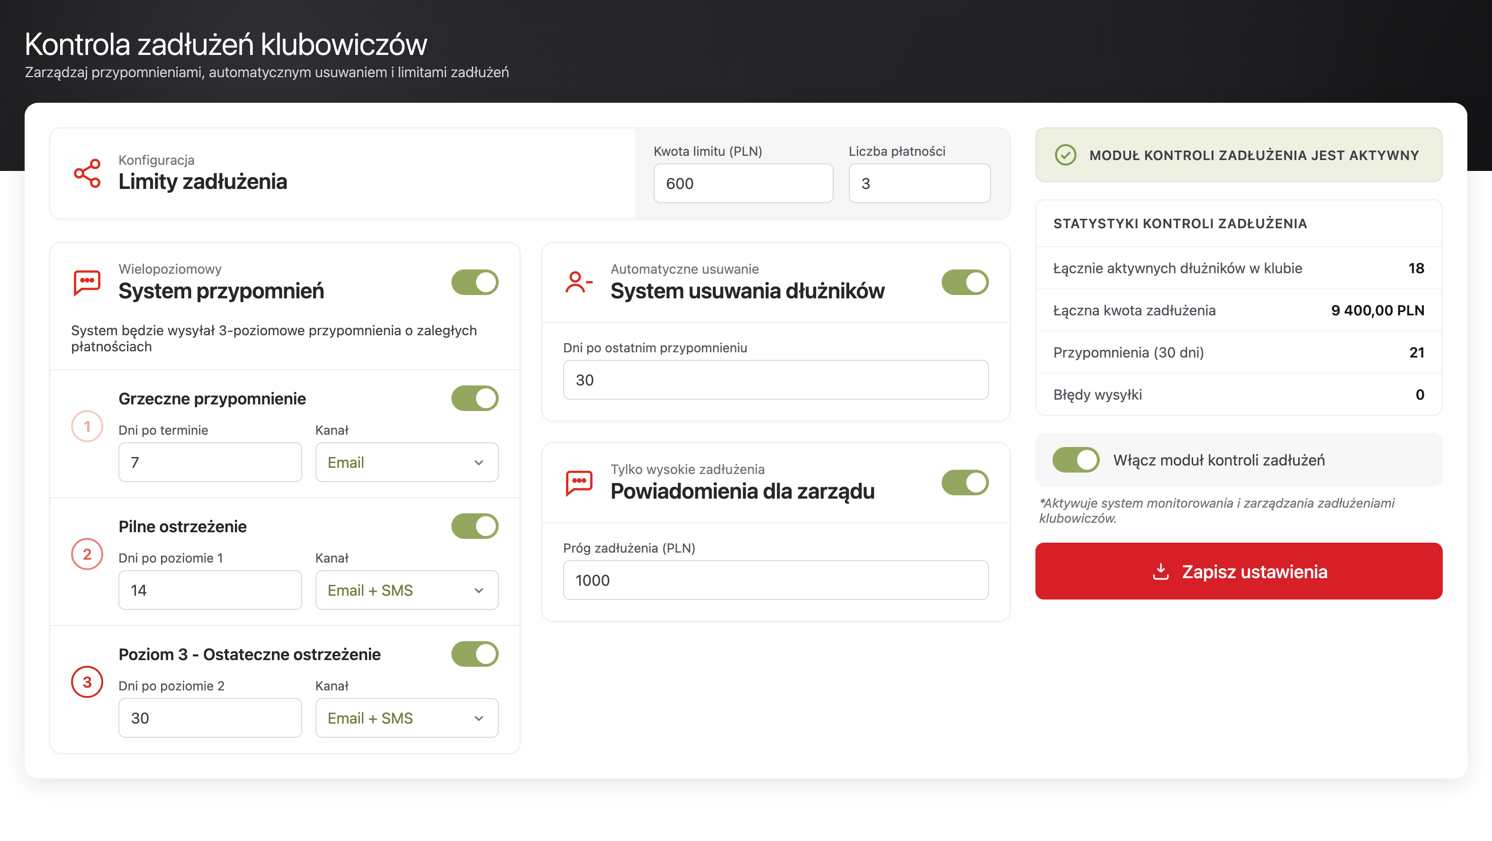Toggle Powiadomienia dla zarządu switch
Screen dimensions: 1492x841
pos(965,483)
